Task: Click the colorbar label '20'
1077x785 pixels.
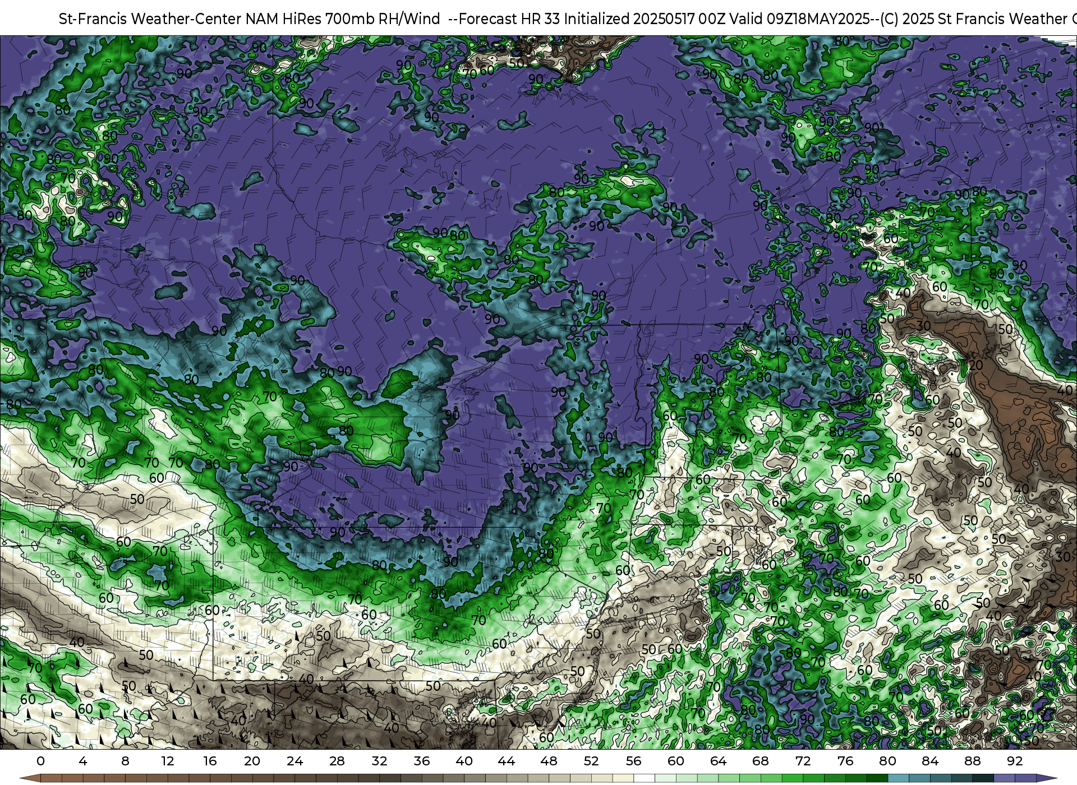Action: point(252,761)
